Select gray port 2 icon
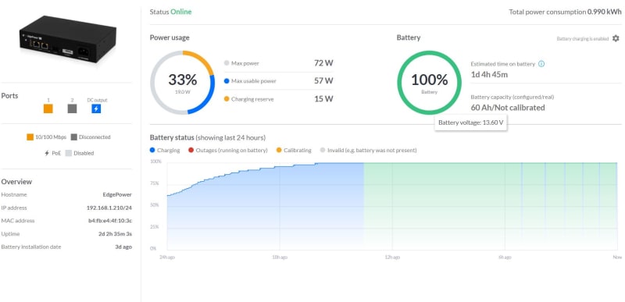The image size is (625, 302). pyautogui.click(x=72, y=108)
